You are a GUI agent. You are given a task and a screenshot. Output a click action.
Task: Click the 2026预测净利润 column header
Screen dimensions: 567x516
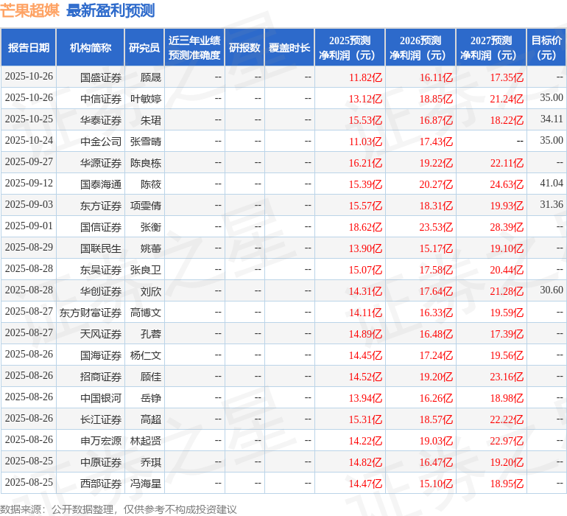pyautogui.click(x=420, y=48)
